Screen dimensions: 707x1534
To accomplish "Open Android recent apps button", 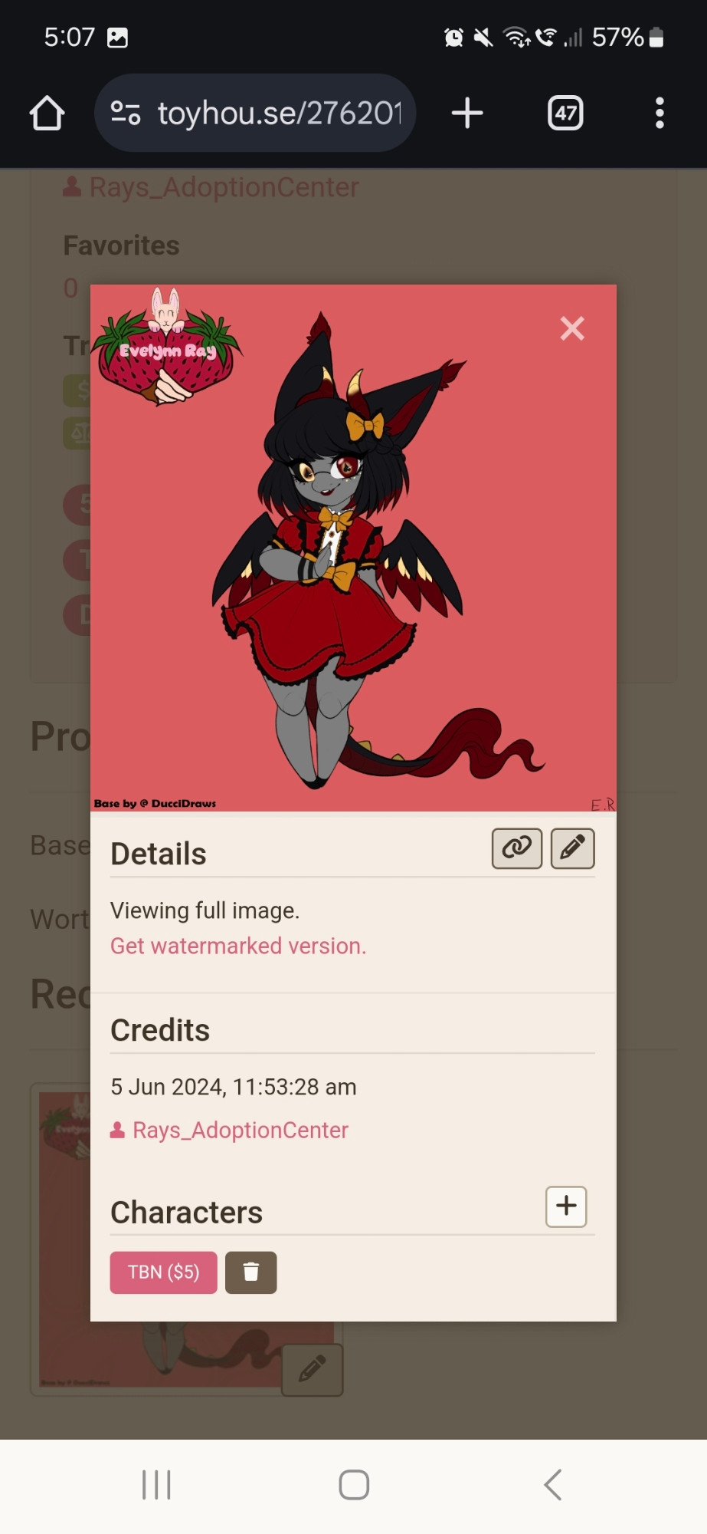I will click(x=156, y=1485).
